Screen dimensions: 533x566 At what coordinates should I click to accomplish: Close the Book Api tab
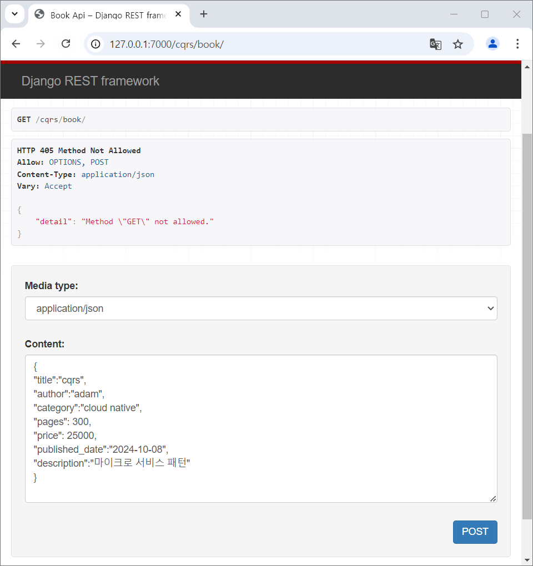[x=178, y=14]
